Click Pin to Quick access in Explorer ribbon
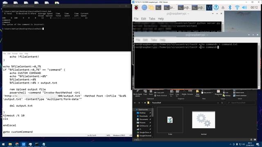This screenshot has height=147, width=262. coord(138,93)
